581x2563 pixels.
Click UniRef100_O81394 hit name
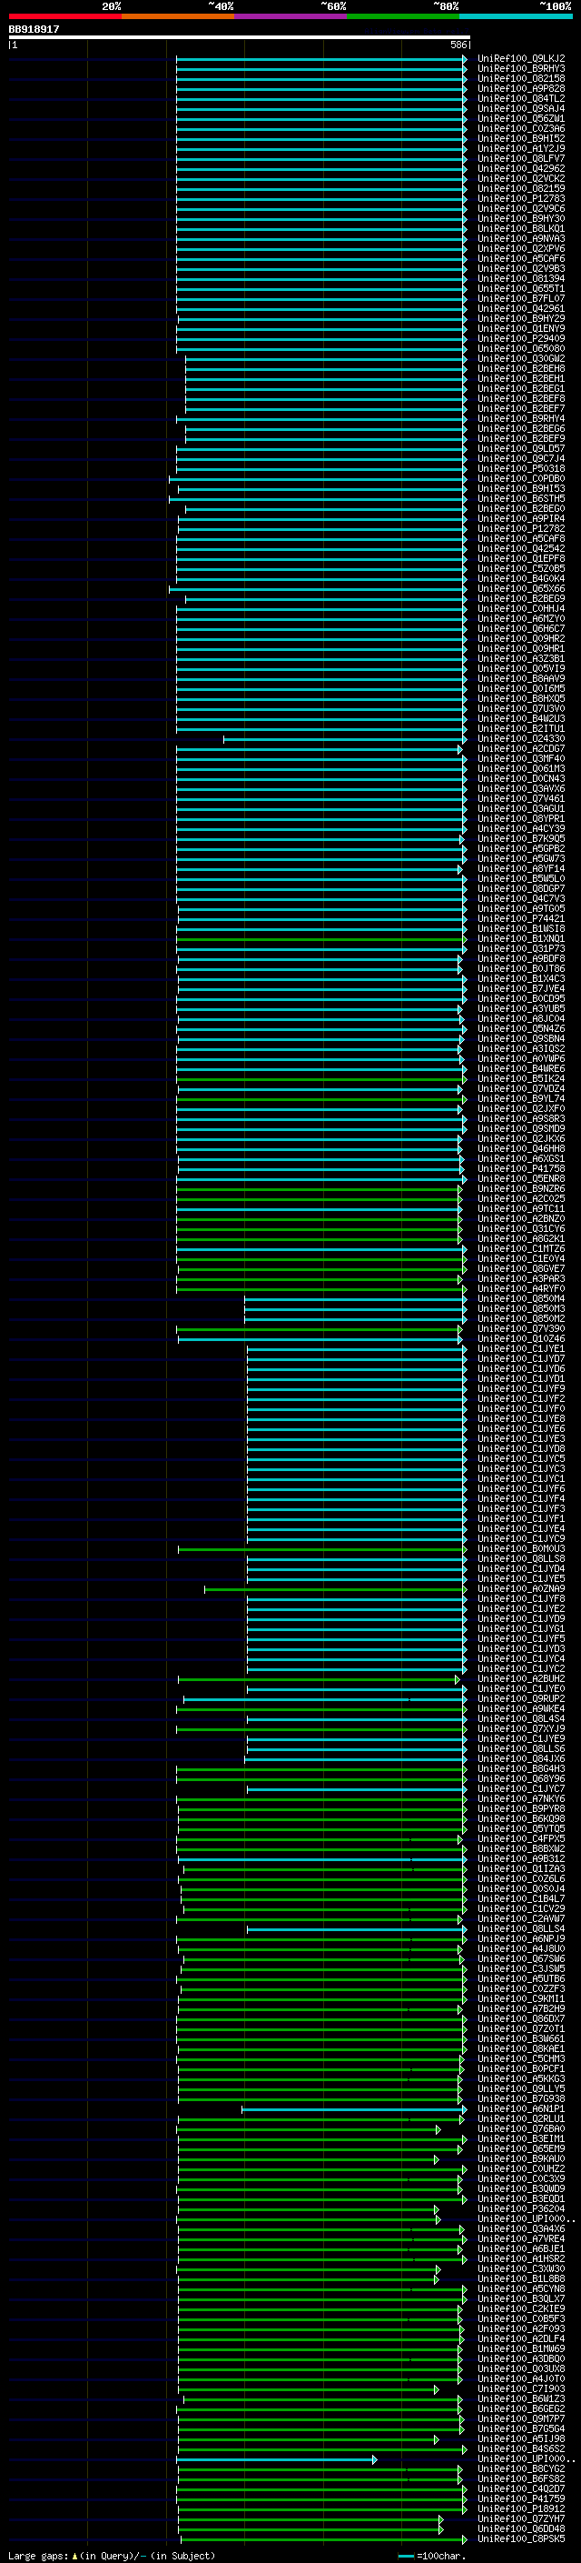pyautogui.click(x=520, y=278)
